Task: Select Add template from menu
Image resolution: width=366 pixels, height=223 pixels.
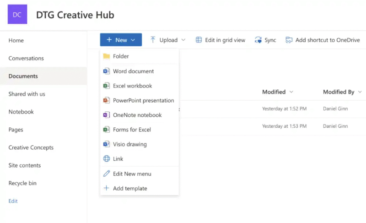Action: tap(130, 188)
